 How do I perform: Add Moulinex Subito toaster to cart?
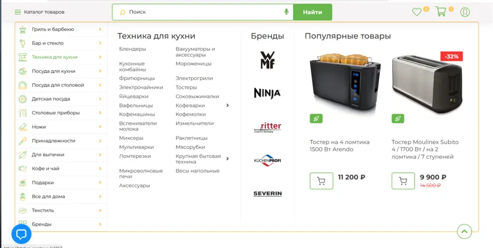(x=403, y=181)
